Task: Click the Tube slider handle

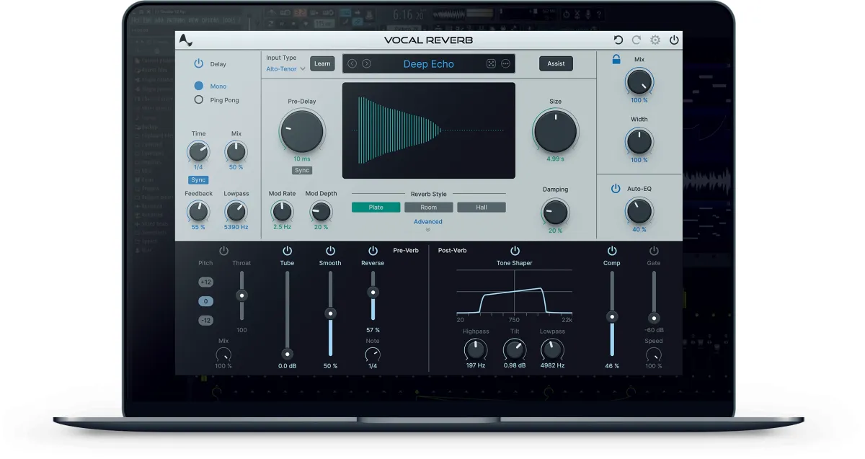Action: [287, 354]
